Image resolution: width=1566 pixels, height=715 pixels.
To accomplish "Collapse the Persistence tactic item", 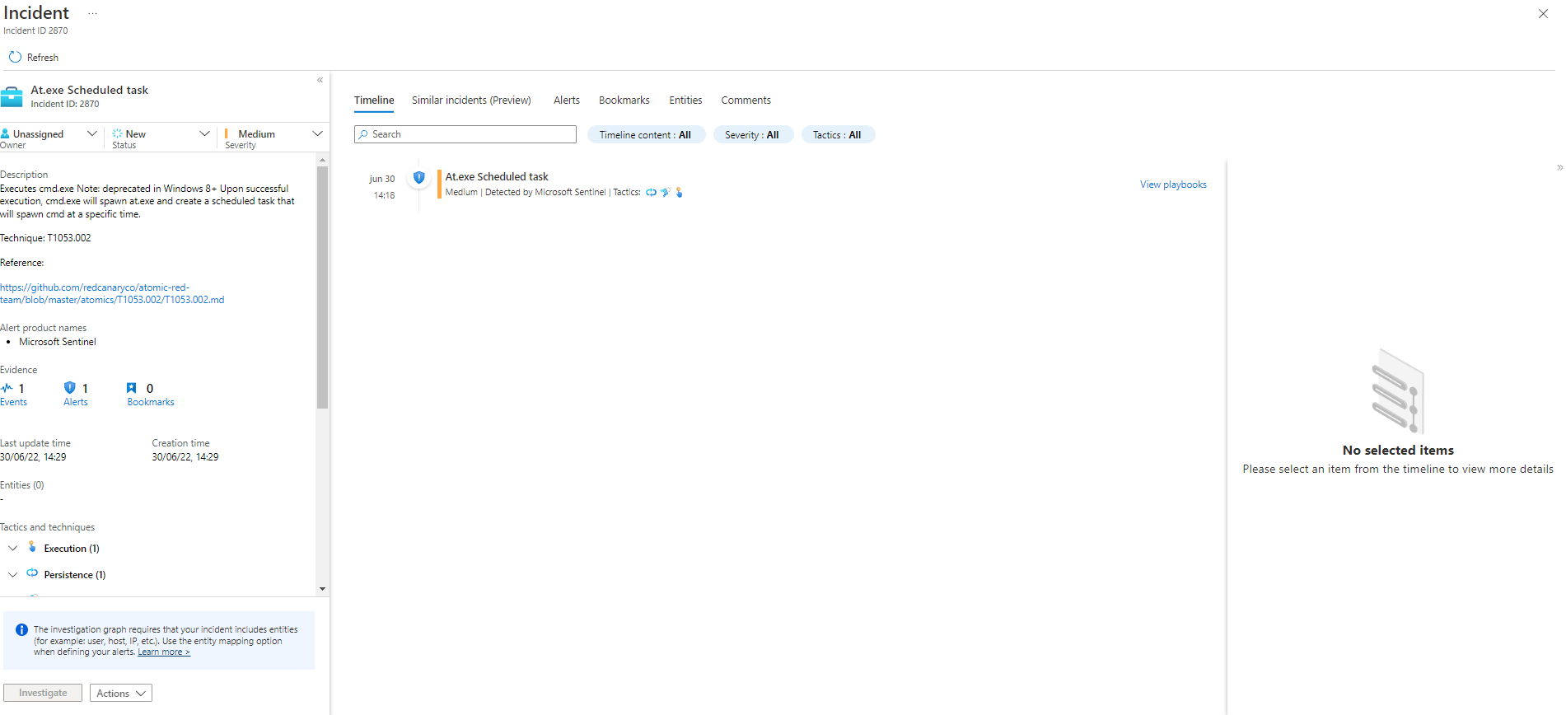I will click(13, 575).
